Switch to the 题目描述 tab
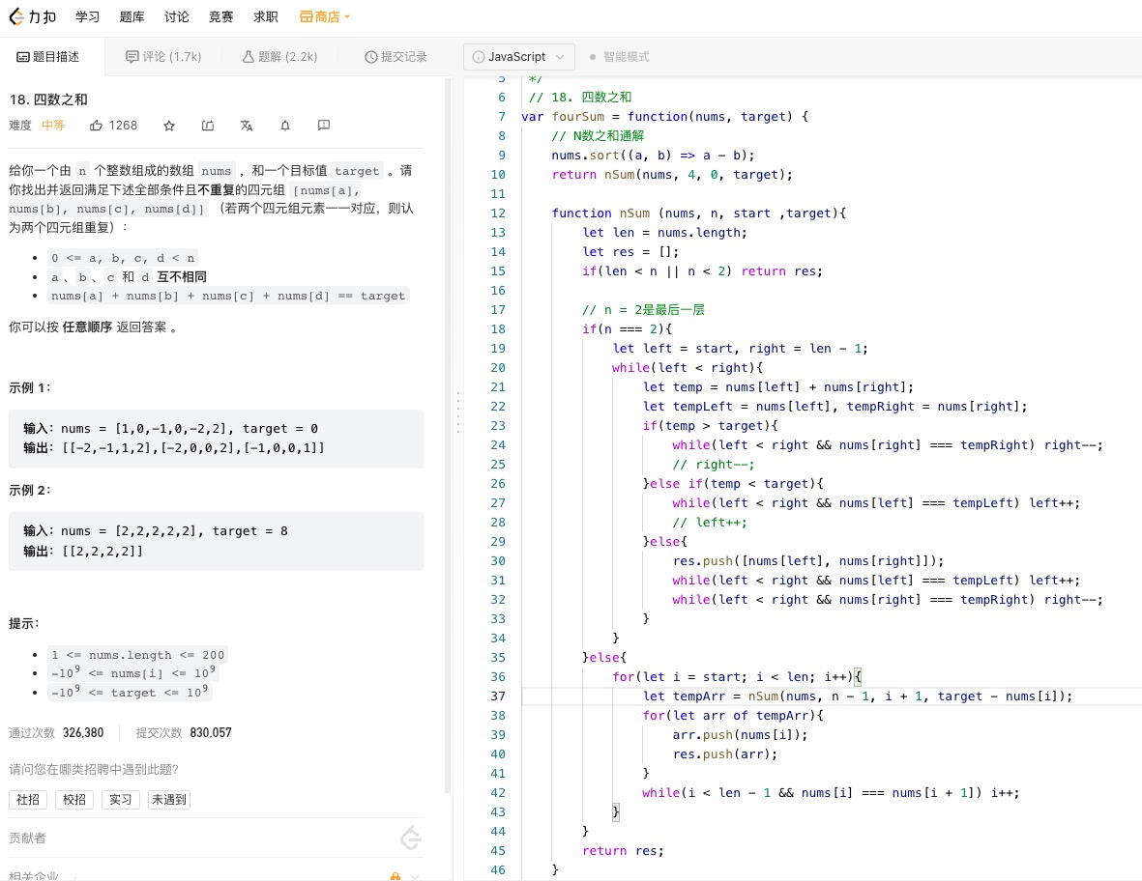This screenshot has width=1142, height=881. (48, 57)
